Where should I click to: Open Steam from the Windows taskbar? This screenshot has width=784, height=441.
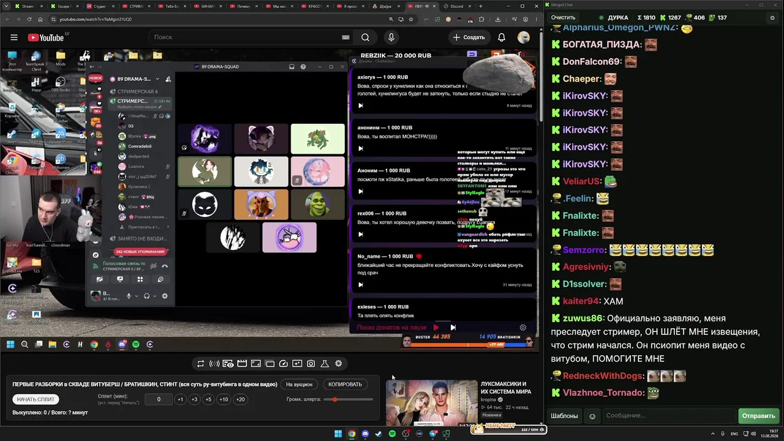379,434
